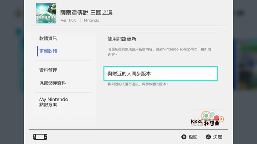Click the 與附近的人進行通訊 description text

pyautogui.click(x=138, y=84)
